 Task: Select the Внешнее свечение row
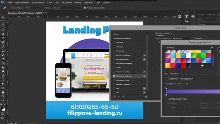pos(129,84)
